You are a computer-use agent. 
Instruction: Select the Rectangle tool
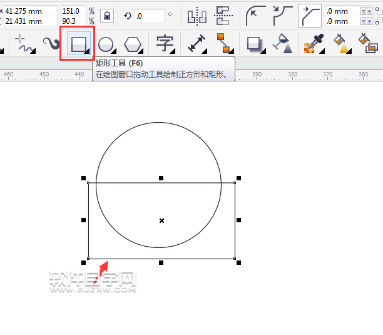pos(78,44)
